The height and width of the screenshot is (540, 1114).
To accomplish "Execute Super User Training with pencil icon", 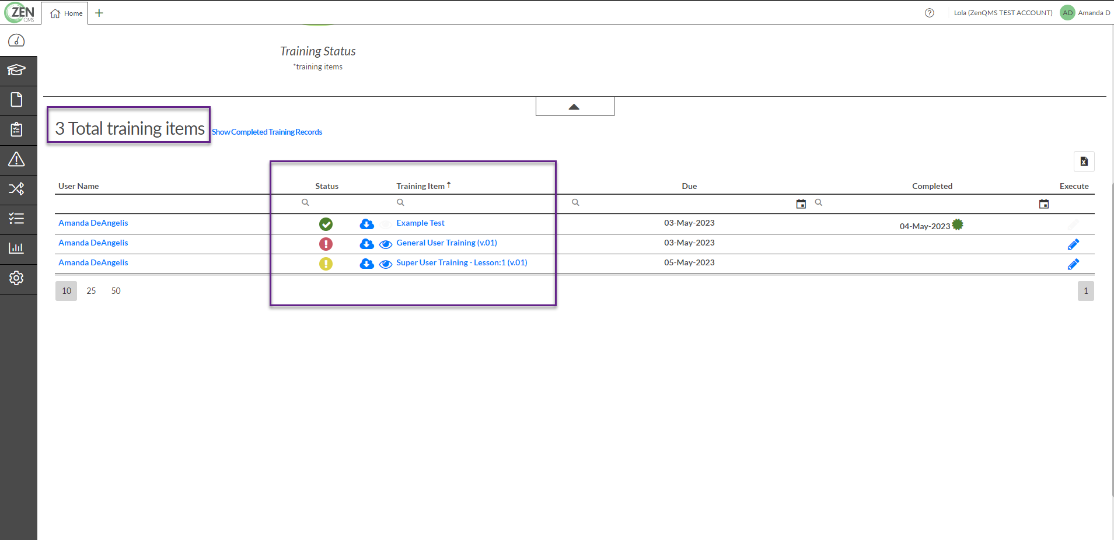I will (1073, 264).
